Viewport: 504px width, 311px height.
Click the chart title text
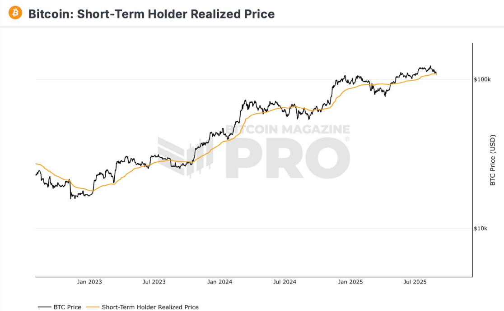coord(151,14)
